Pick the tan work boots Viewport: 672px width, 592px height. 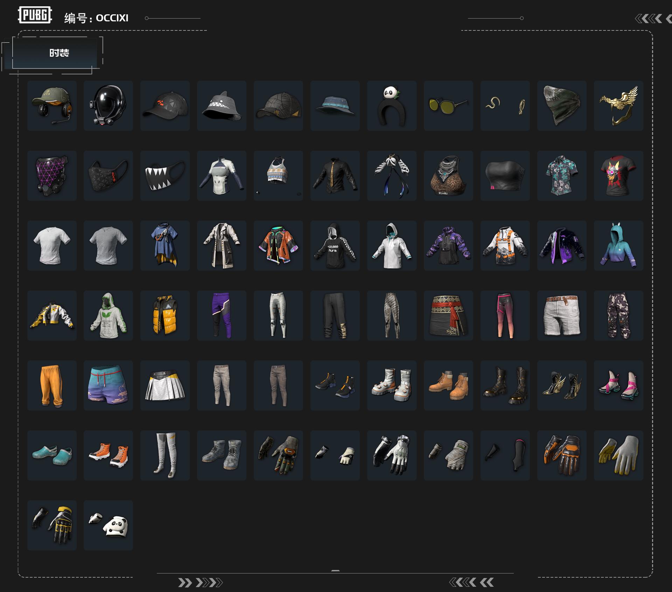(x=448, y=385)
